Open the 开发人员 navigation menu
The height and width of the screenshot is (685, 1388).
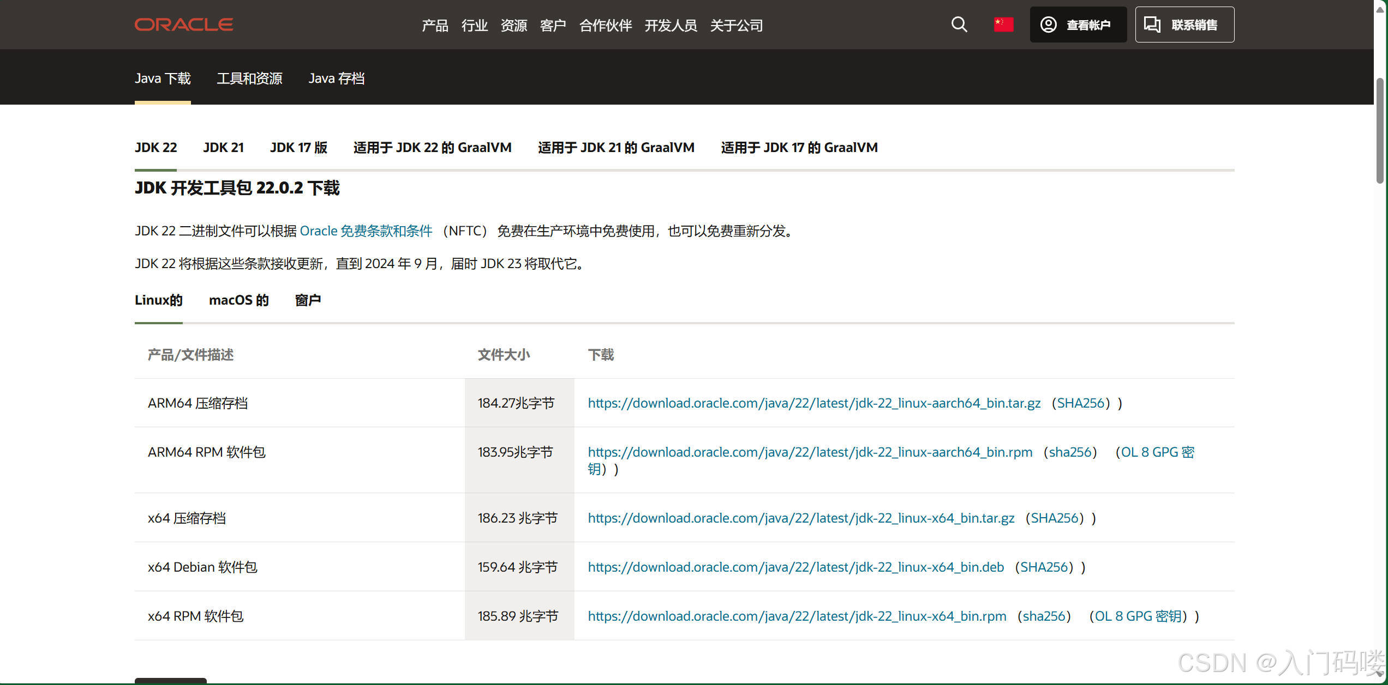671,25
